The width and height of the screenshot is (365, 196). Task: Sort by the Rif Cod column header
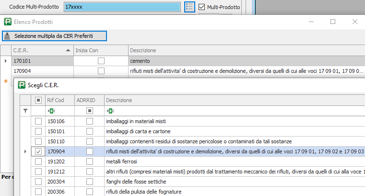coord(58,100)
